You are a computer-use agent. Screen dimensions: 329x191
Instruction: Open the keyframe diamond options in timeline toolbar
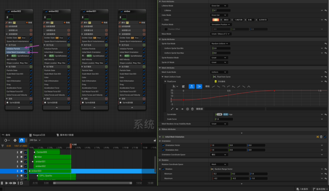pos(7,140)
